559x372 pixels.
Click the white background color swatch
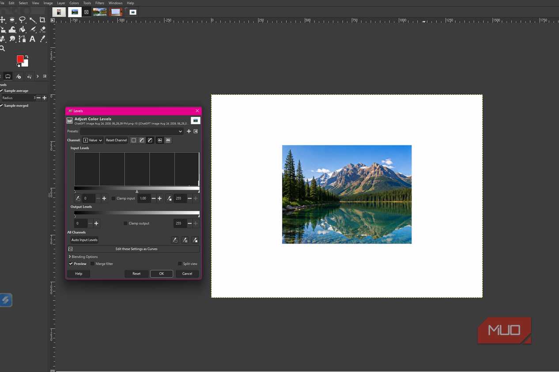25,63
